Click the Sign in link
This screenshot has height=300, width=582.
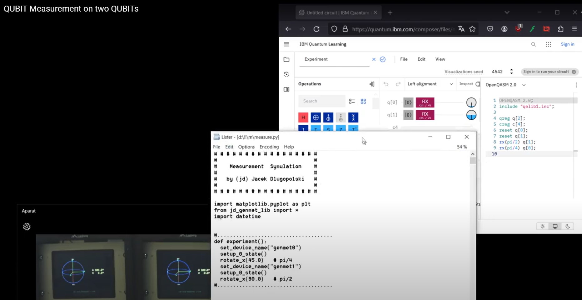(567, 44)
